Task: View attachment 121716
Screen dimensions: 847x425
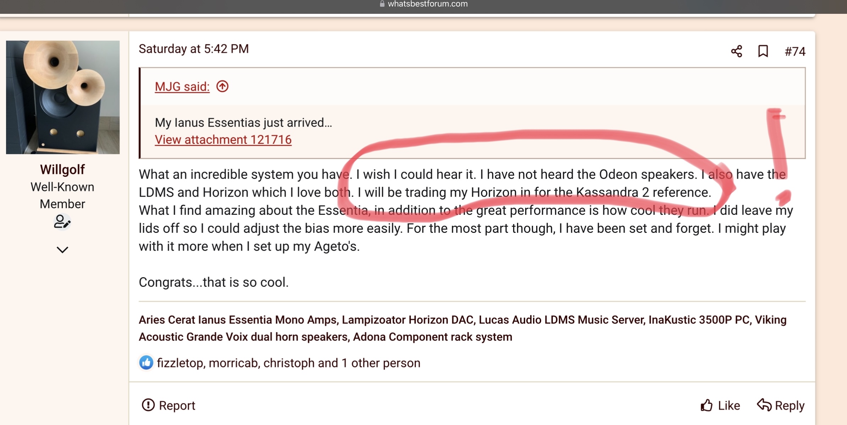Action: (x=223, y=140)
